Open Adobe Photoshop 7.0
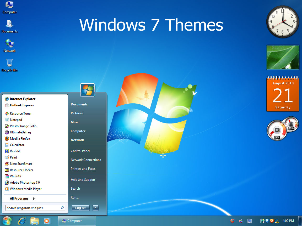This screenshot has height=226, width=302. (x=22, y=183)
